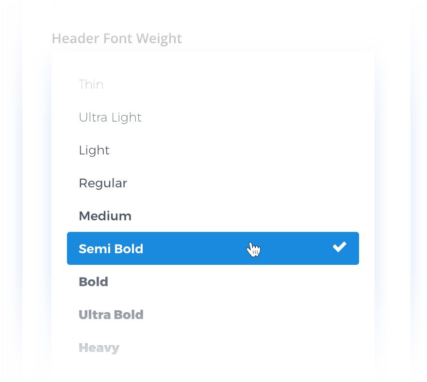Select the Light font weight

click(x=94, y=151)
